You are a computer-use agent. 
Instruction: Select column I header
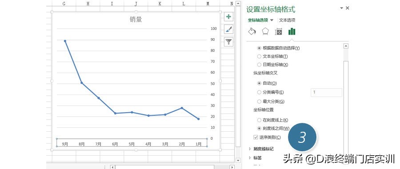[112, 3]
